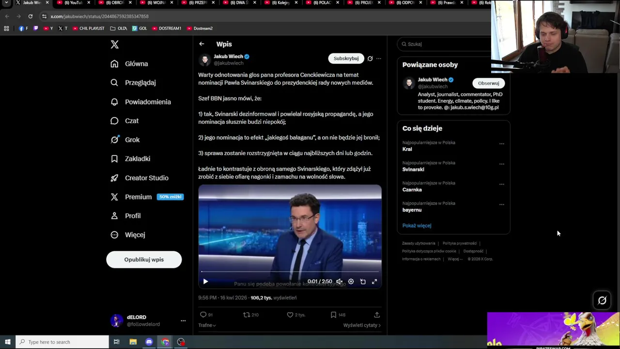Open Główna home page
Viewport: 620px width, 349px height.
pyautogui.click(x=129, y=63)
